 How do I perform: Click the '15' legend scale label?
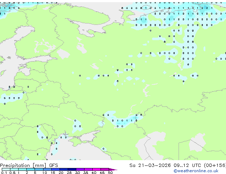tap(53, 173)
